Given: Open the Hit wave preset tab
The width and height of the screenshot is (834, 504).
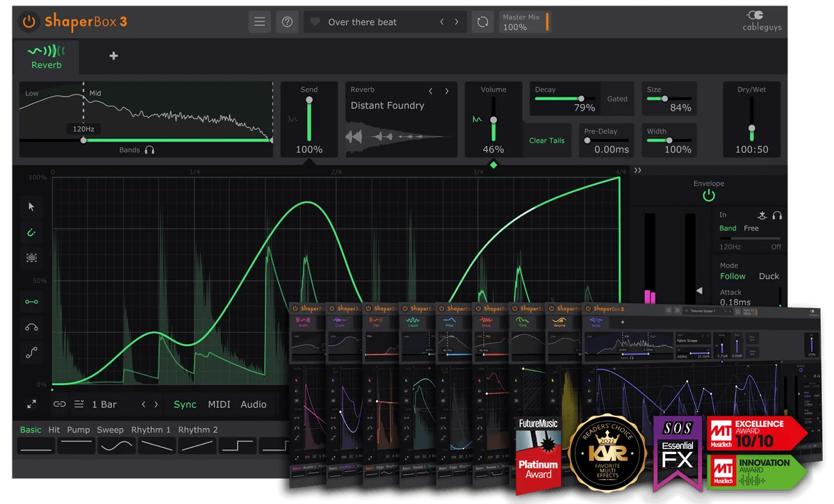Looking at the screenshot, I should (x=54, y=430).
